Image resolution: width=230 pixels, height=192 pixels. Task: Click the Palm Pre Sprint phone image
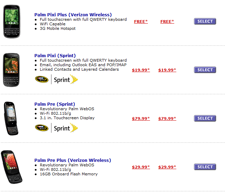point(11,118)
